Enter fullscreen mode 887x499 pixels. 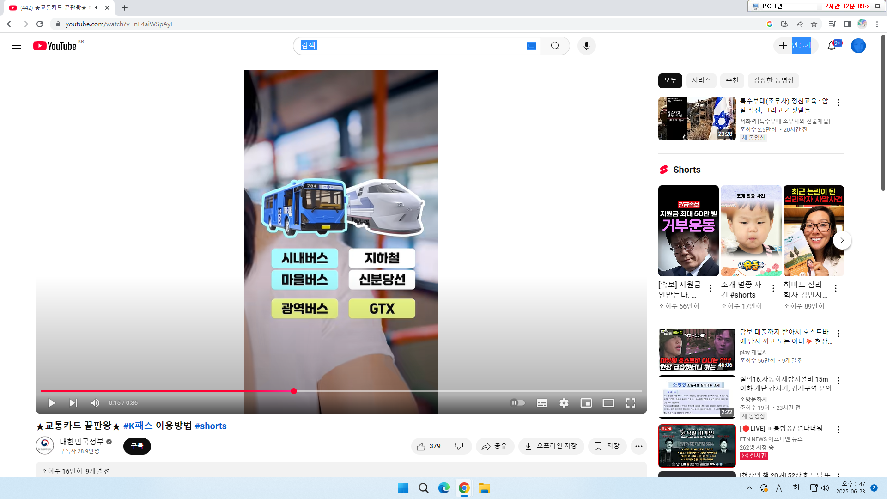pos(631,403)
